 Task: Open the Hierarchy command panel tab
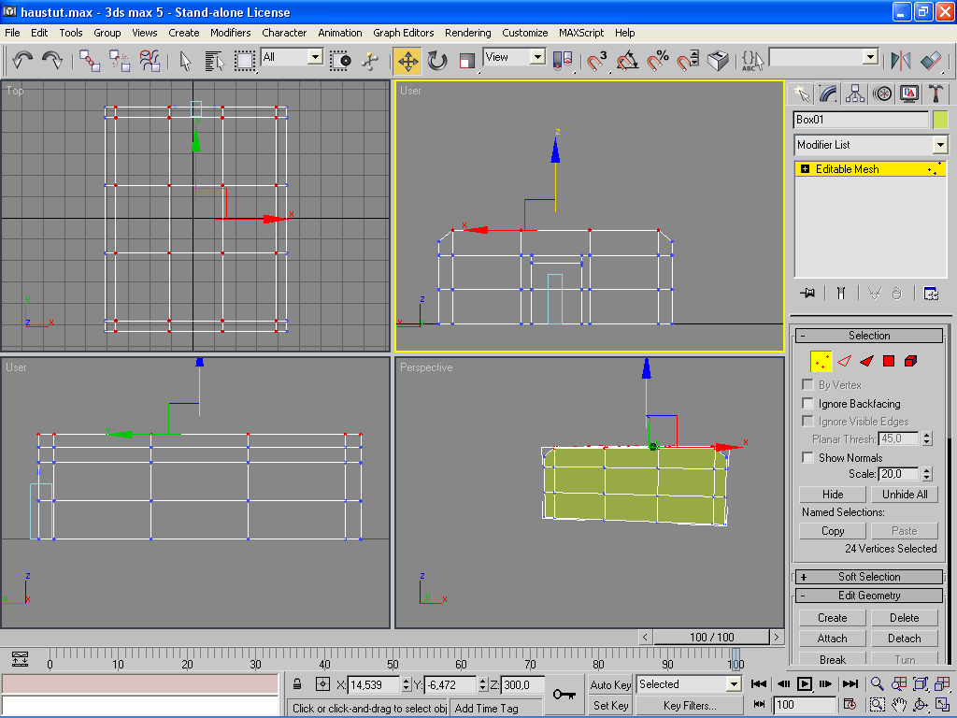855,93
